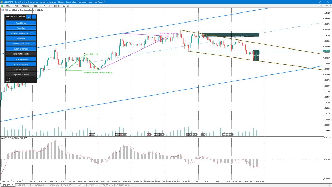The height and width of the screenshot is (187, 332).
Task: Toggle Flags & Ranges detection
Action: point(21,59)
